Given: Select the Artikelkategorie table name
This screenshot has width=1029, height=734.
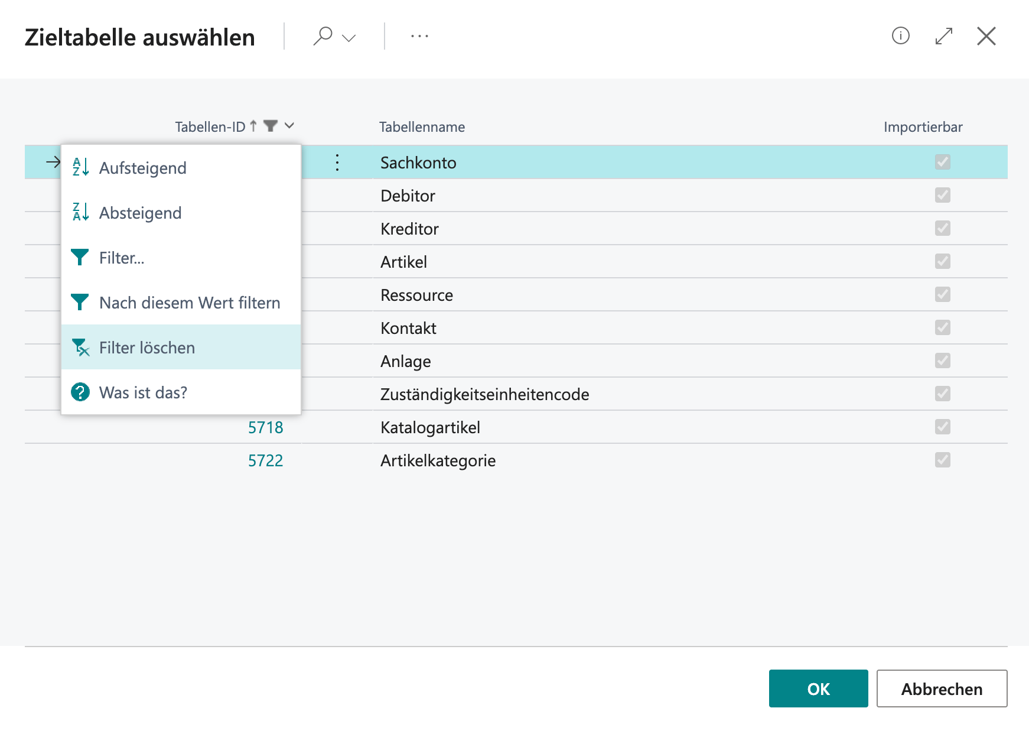Looking at the screenshot, I should [438, 460].
